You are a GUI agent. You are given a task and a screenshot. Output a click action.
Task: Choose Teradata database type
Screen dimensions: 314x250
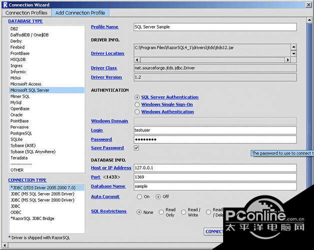pos(47,158)
